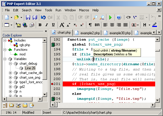Image resolution: width=163 pixels, height=116 pixels.
Task: Close the Code Explorer panel
Action: (46, 31)
